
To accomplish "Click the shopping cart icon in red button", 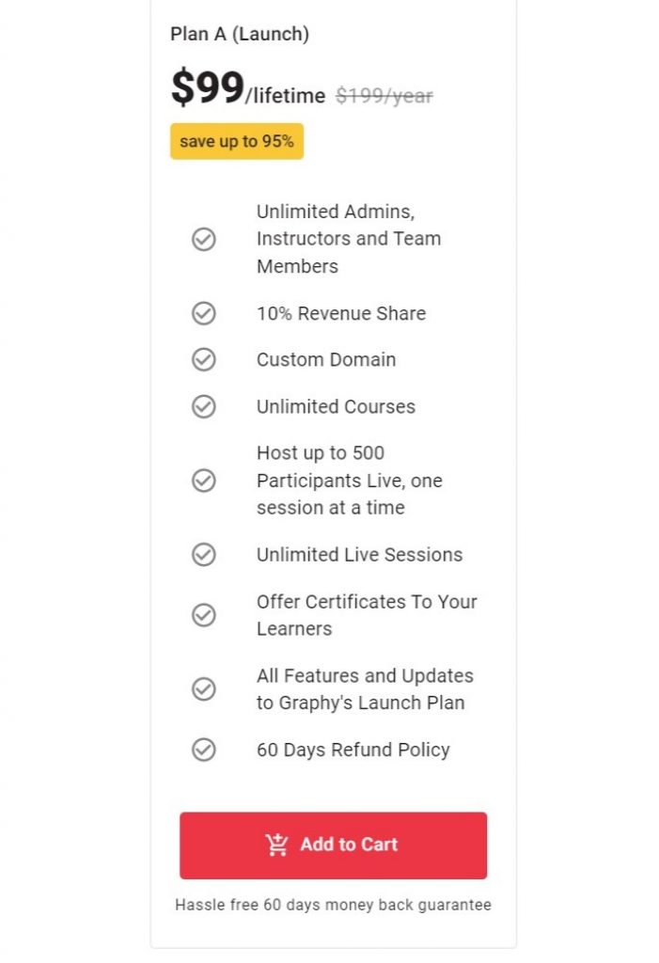I will pos(276,845).
